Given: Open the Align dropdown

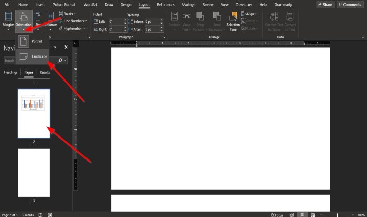Looking at the screenshot, I should point(249,14).
